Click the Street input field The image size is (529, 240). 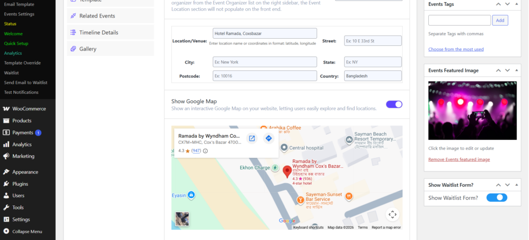[x=373, y=41]
